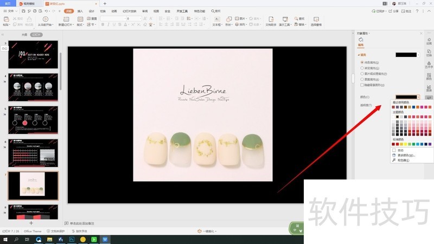Click More Colors option in palette
434x244 pixels.
pos(404,155)
